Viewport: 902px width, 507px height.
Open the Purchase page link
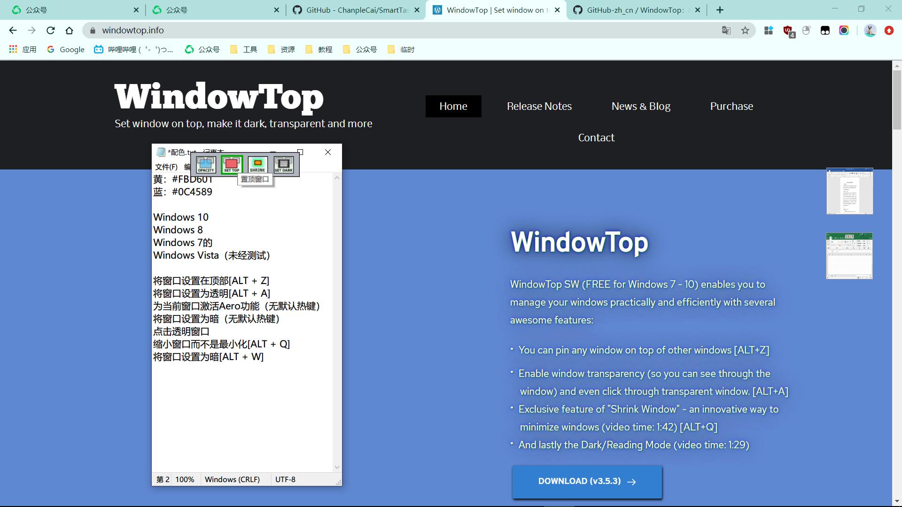pos(731,106)
